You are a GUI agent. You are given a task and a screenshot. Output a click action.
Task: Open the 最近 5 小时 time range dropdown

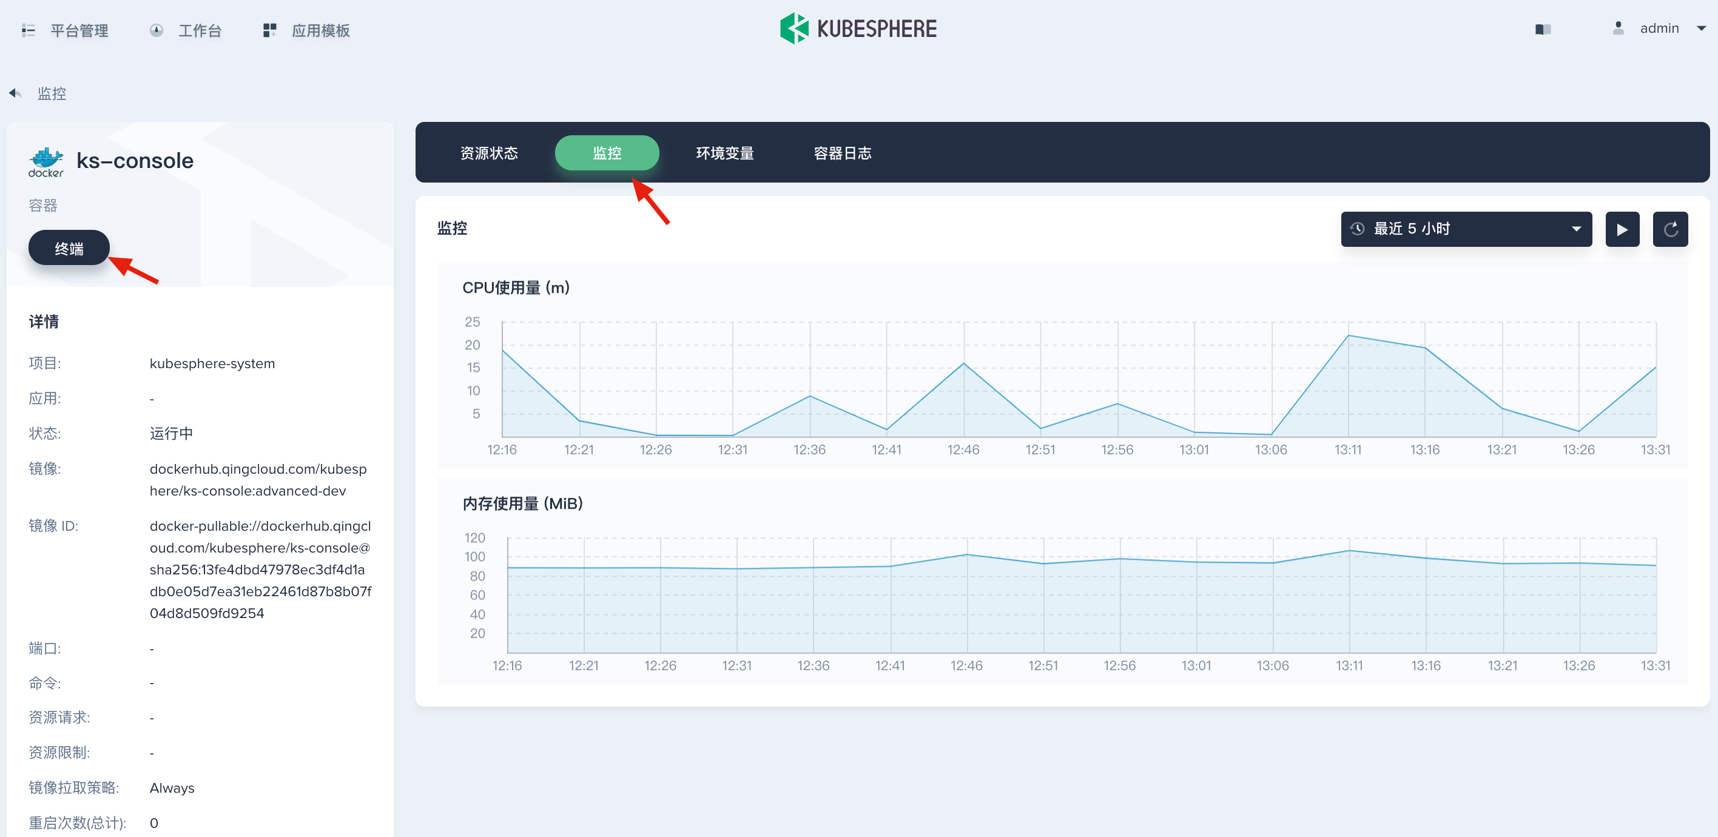pyautogui.click(x=1466, y=229)
